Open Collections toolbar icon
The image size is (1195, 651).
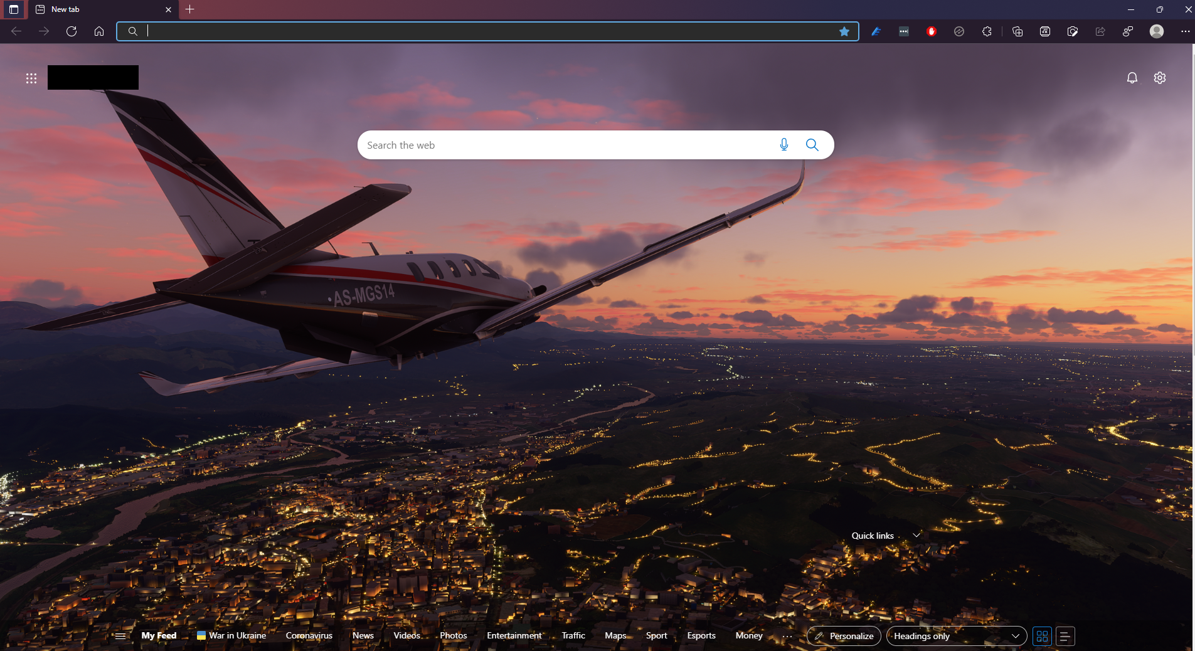[1017, 31]
